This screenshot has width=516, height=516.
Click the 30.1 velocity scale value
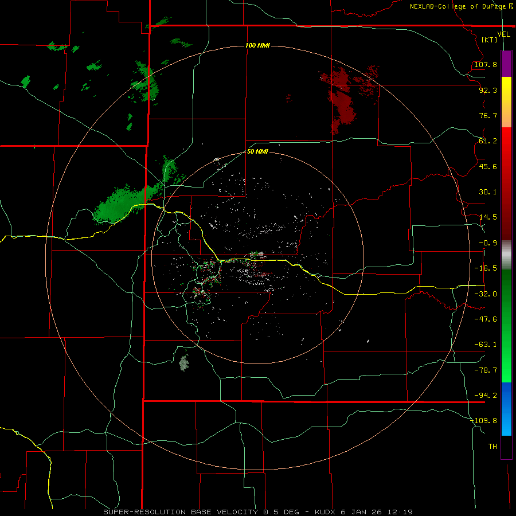coord(488,192)
